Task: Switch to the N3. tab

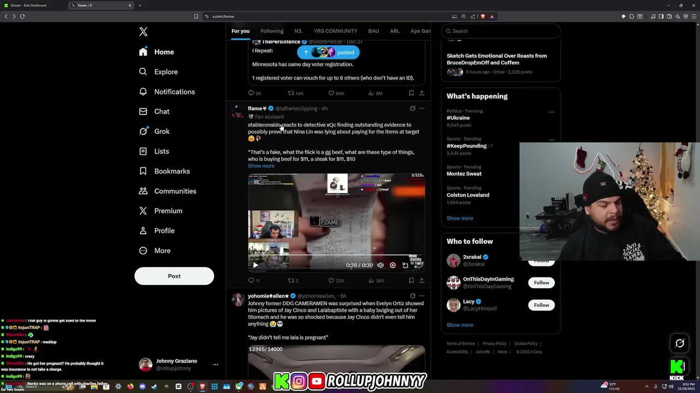Action: pos(298,31)
